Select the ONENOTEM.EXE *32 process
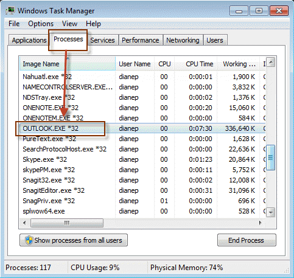 (x=142, y=118)
